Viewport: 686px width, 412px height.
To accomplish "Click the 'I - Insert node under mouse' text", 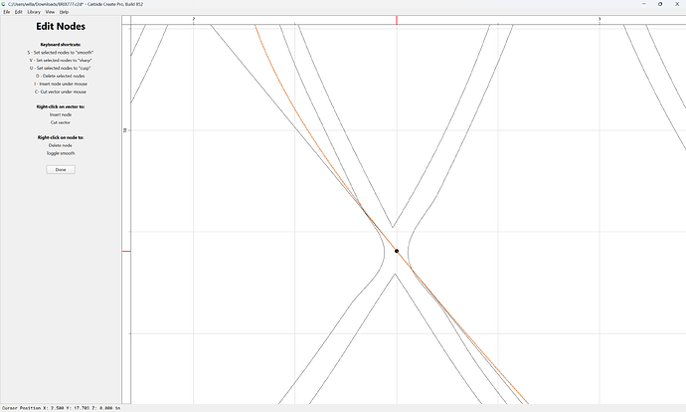I will pos(61,84).
